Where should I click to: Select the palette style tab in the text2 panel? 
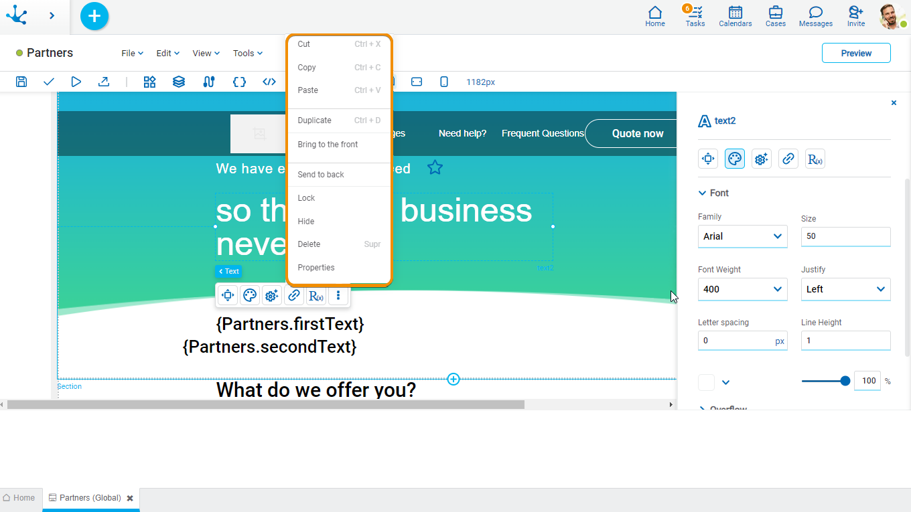[x=735, y=159]
